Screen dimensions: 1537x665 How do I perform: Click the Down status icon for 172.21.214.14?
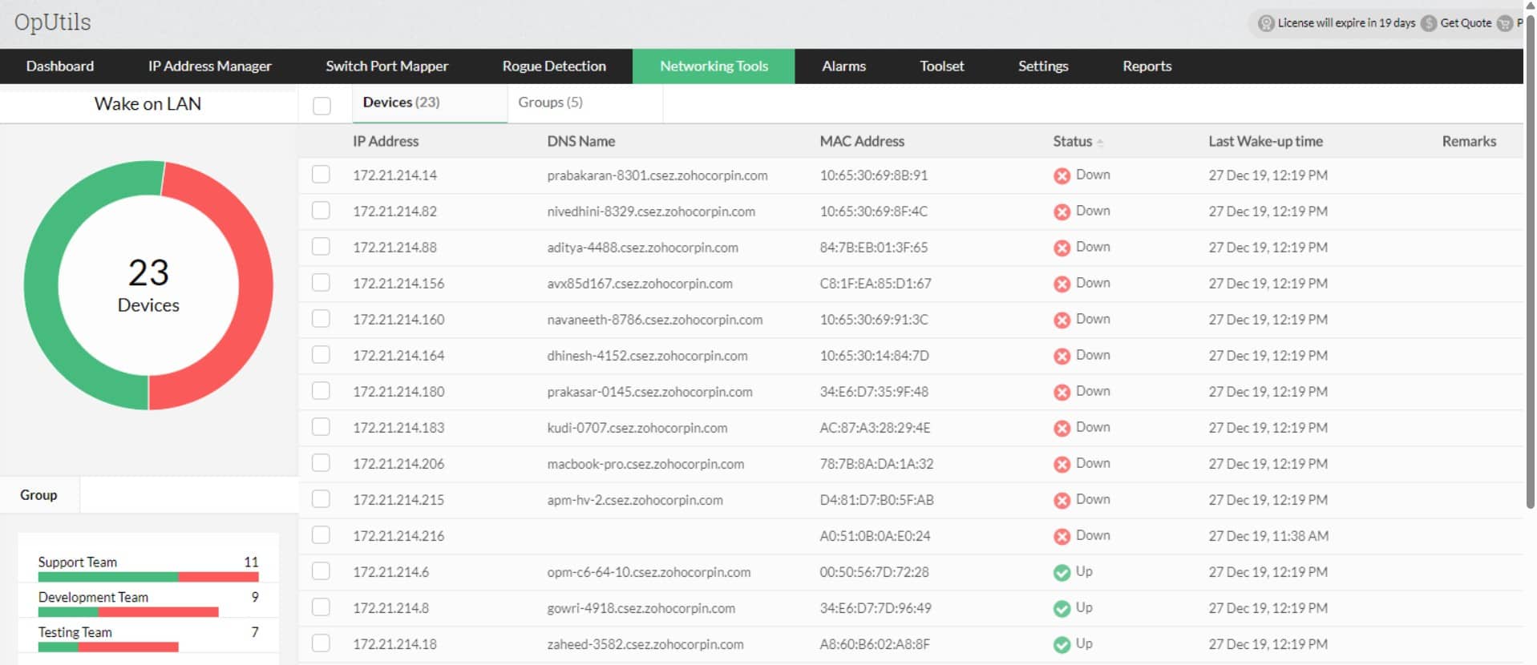click(x=1062, y=175)
